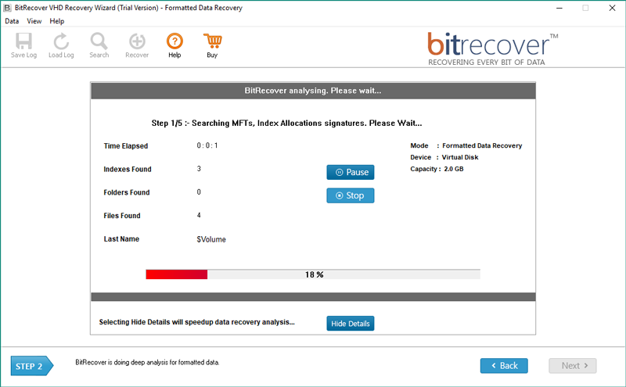Image resolution: width=626 pixels, height=387 pixels.
Task: Click the BitRecover app icon in title bar
Action: click(x=7, y=8)
